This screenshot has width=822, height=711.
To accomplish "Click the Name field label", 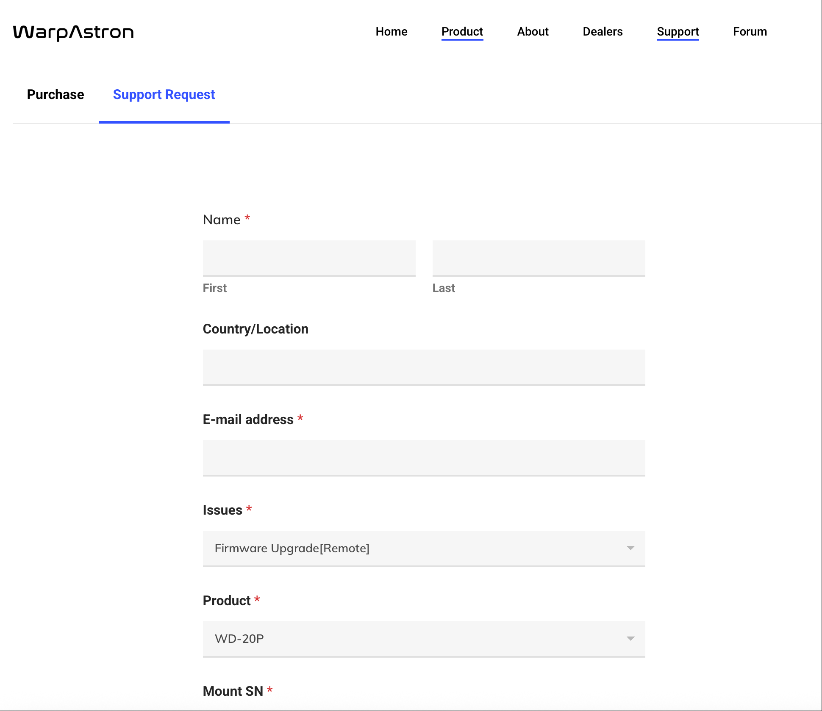I will [222, 220].
